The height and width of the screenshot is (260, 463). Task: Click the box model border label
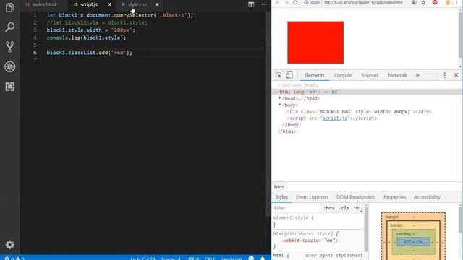(396, 225)
